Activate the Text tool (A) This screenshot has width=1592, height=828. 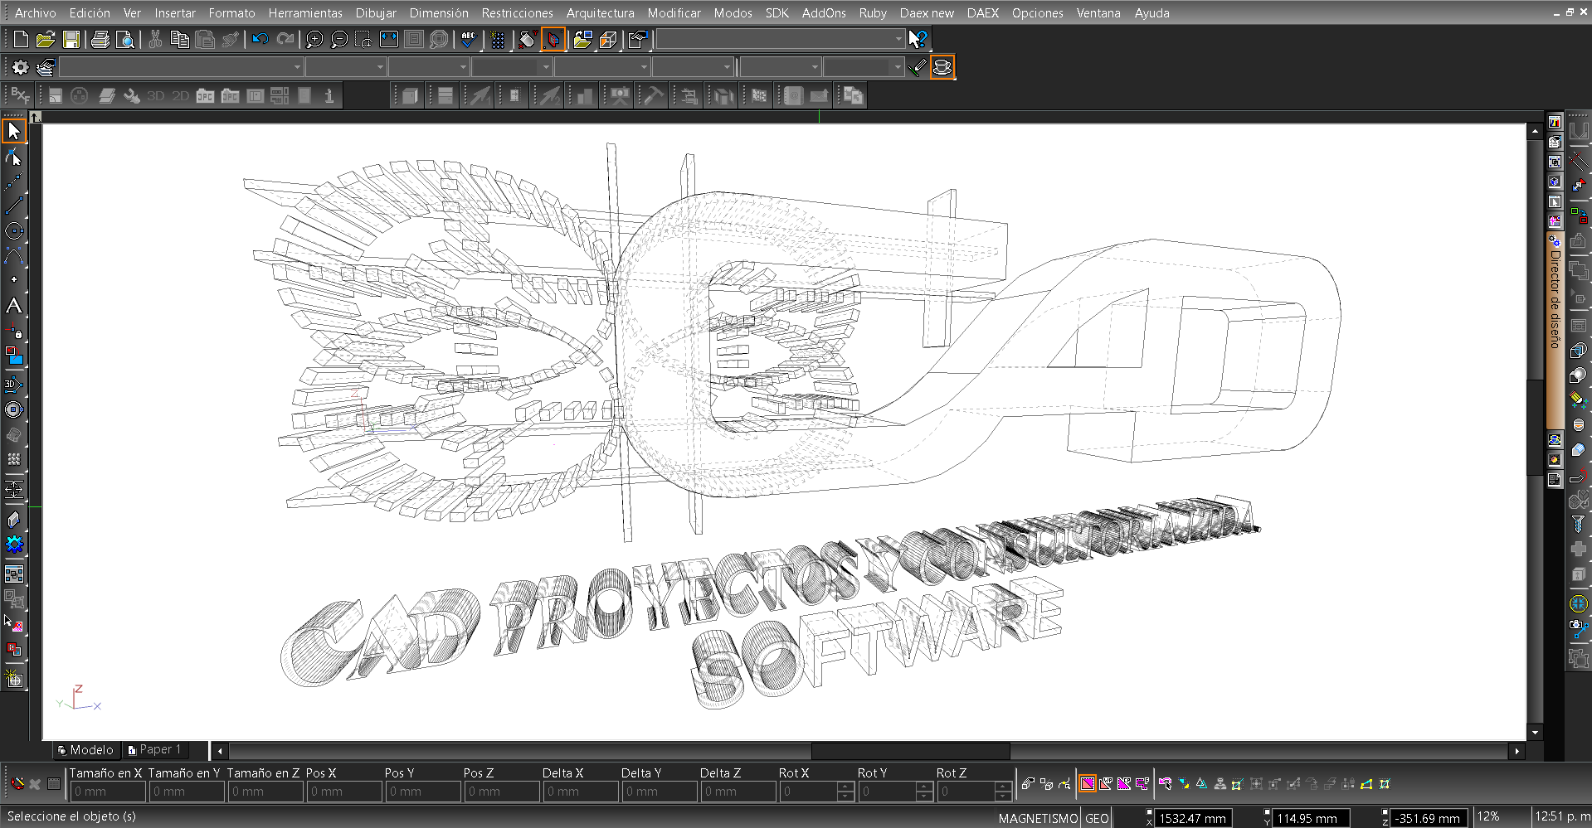[14, 306]
